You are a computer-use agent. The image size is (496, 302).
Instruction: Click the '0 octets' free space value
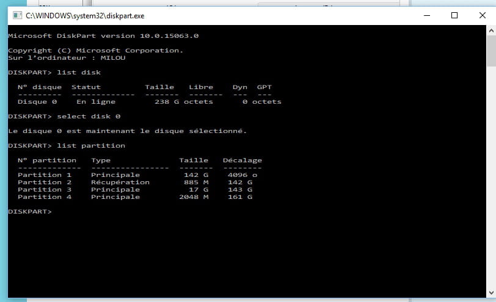click(262, 102)
